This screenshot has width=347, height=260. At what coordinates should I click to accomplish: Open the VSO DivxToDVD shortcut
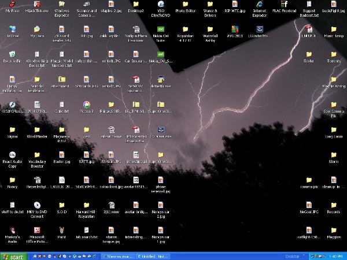(x=161, y=5)
